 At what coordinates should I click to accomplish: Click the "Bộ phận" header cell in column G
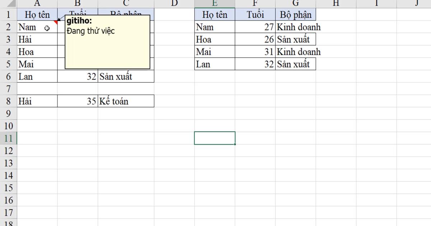click(x=295, y=15)
